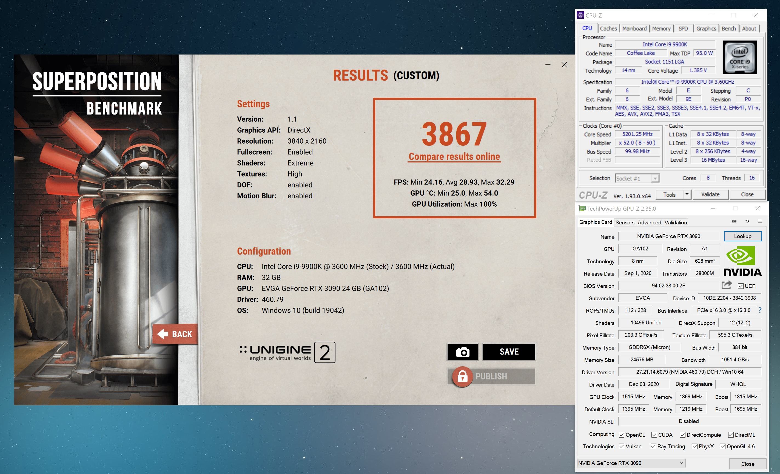Open the Sensors tab in GPU-Z

[x=625, y=222]
